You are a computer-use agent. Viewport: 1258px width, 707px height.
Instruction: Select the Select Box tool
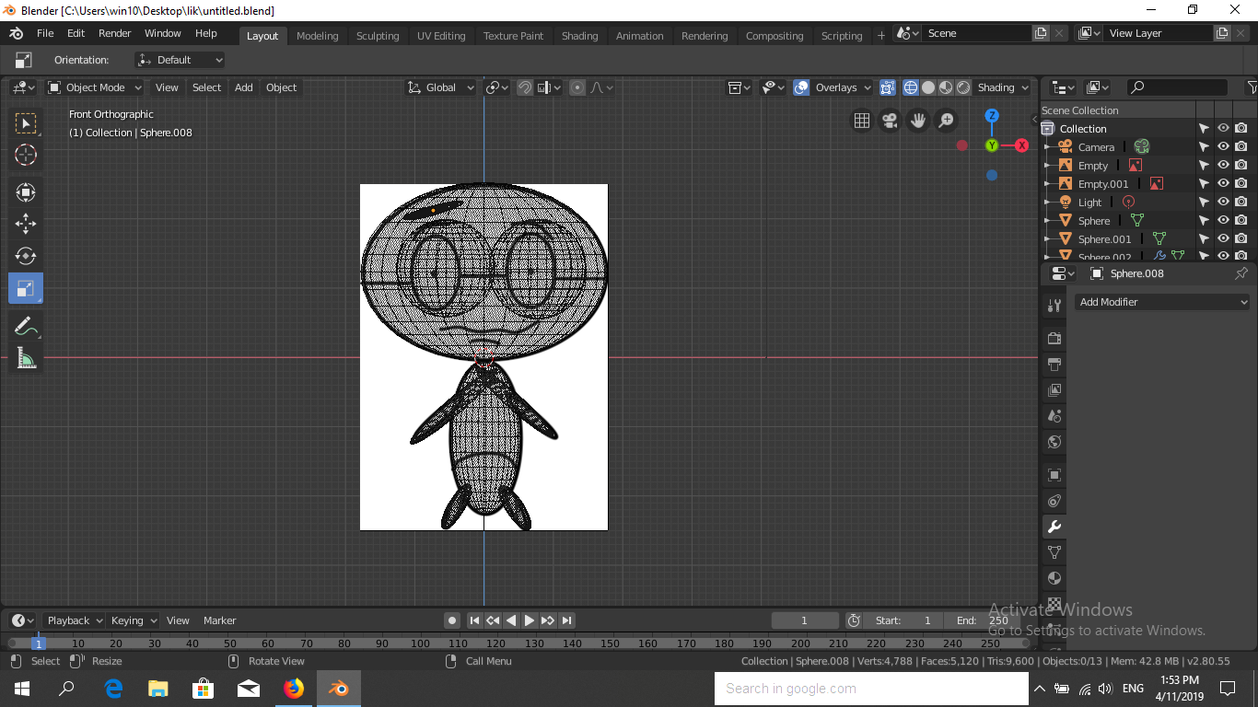[x=26, y=123]
